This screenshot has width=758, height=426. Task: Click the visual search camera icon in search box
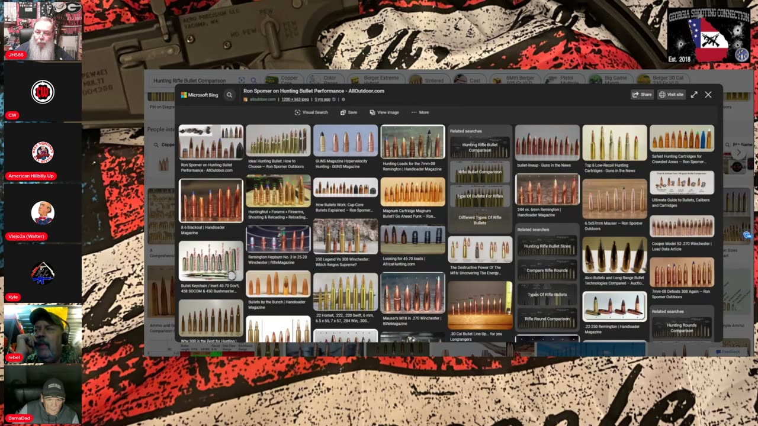pyautogui.click(x=242, y=80)
